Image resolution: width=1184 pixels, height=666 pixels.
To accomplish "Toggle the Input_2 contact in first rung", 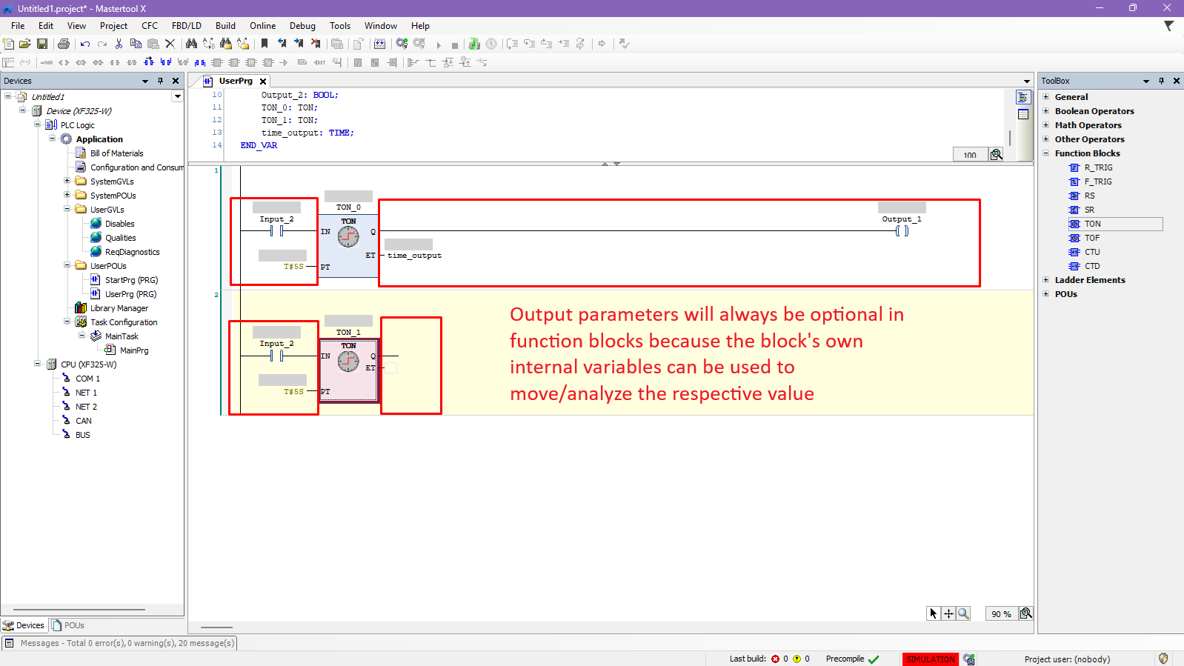I will pos(276,231).
